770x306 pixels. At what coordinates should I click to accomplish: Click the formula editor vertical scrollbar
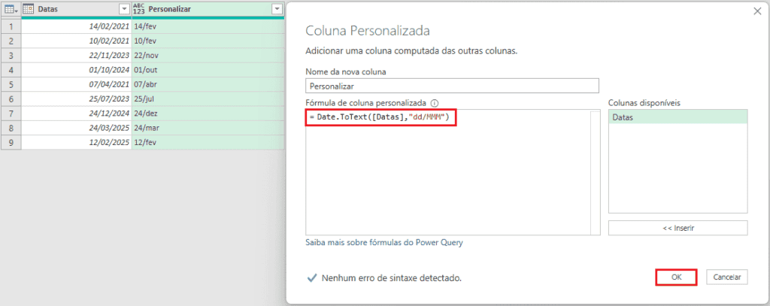(596, 172)
